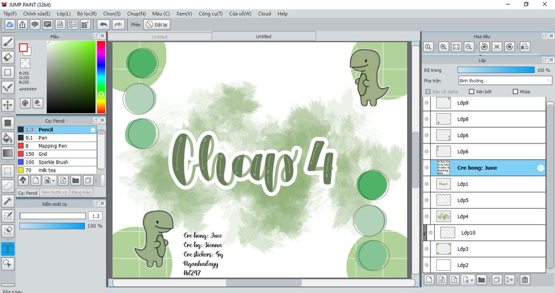Adjust the Độ trong layer opacity slider

[496, 70]
